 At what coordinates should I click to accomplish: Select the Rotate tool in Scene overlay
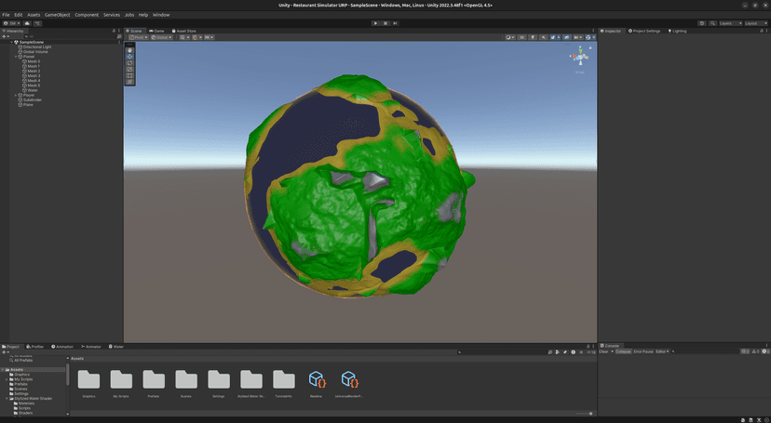point(129,63)
